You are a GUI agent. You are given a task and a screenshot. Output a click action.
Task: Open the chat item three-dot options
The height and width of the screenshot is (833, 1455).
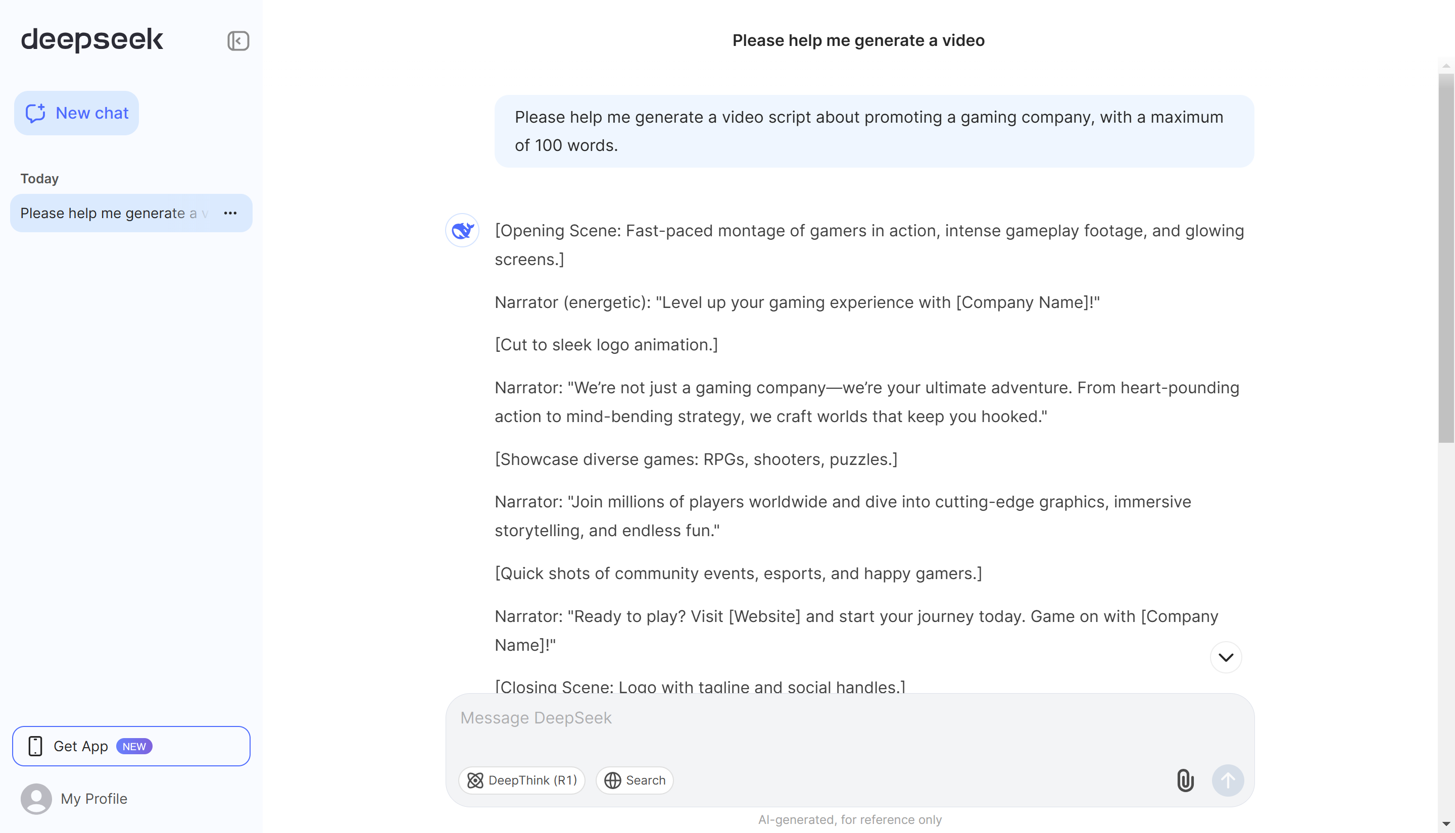pyautogui.click(x=230, y=214)
